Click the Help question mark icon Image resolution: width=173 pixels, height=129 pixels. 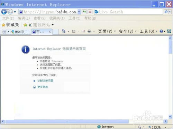(x=161, y=31)
